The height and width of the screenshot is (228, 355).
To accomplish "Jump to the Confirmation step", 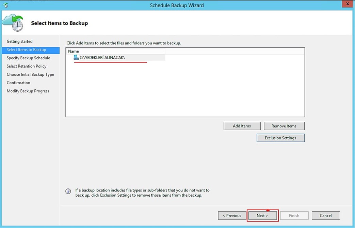I will pos(18,83).
